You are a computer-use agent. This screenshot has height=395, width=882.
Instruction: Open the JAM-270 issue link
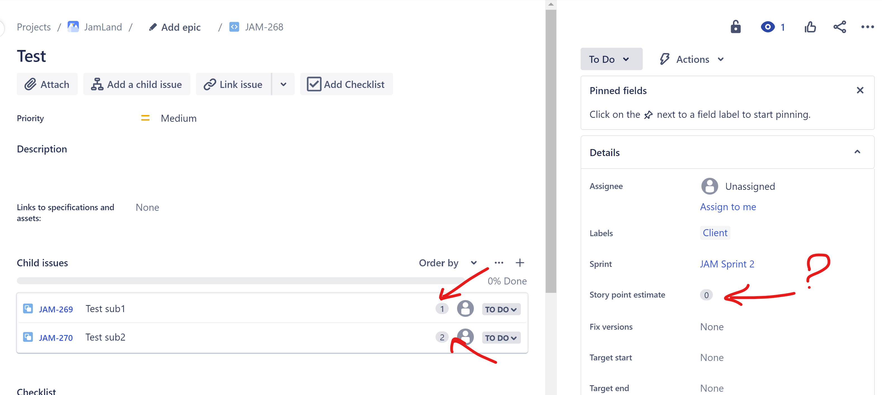56,337
